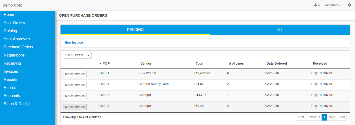Go to Invoices in the sidebar
Screen dimensions: 355x125
[11, 71]
